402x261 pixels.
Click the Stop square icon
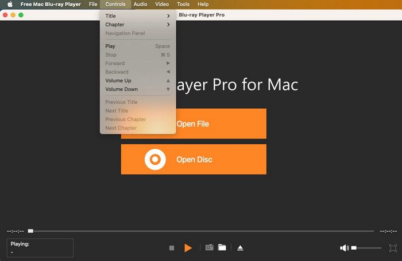[171, 248]
